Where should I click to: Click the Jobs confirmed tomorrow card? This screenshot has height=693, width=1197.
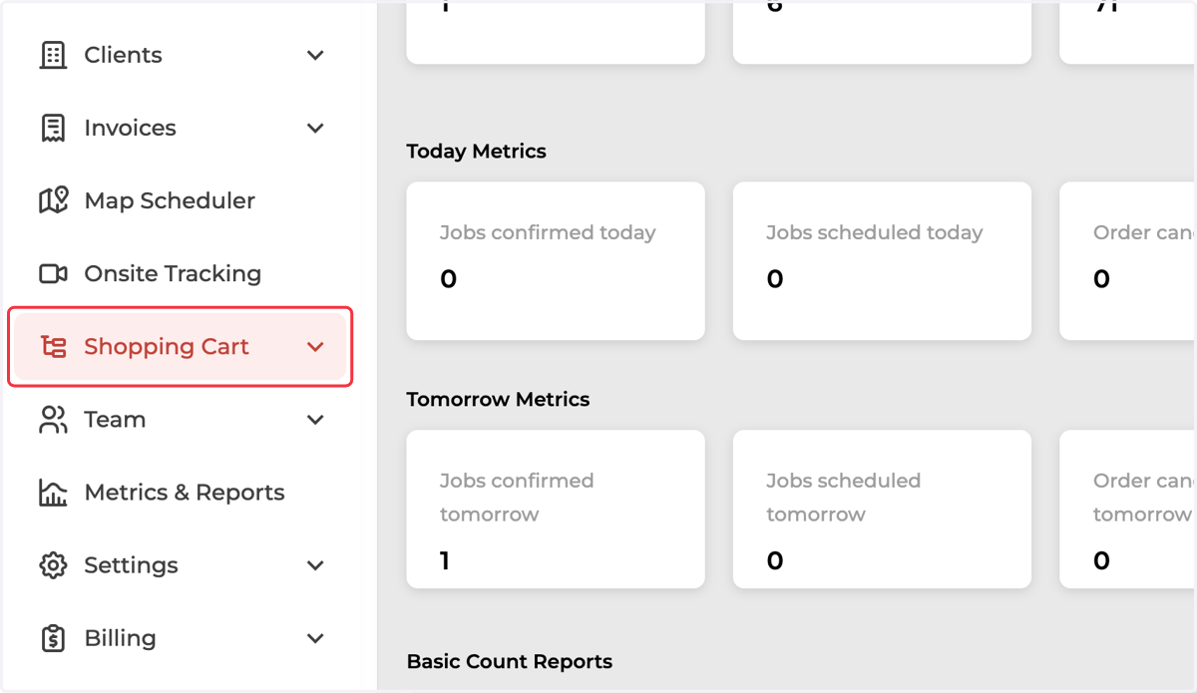tap(556, 510)
